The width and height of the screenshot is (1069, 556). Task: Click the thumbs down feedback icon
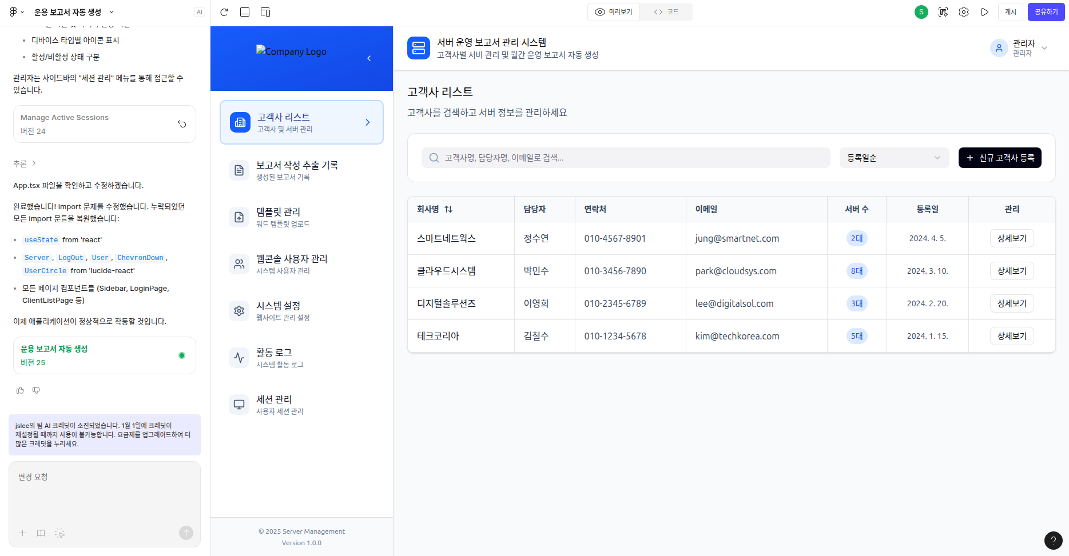click(x=37, y=390)
